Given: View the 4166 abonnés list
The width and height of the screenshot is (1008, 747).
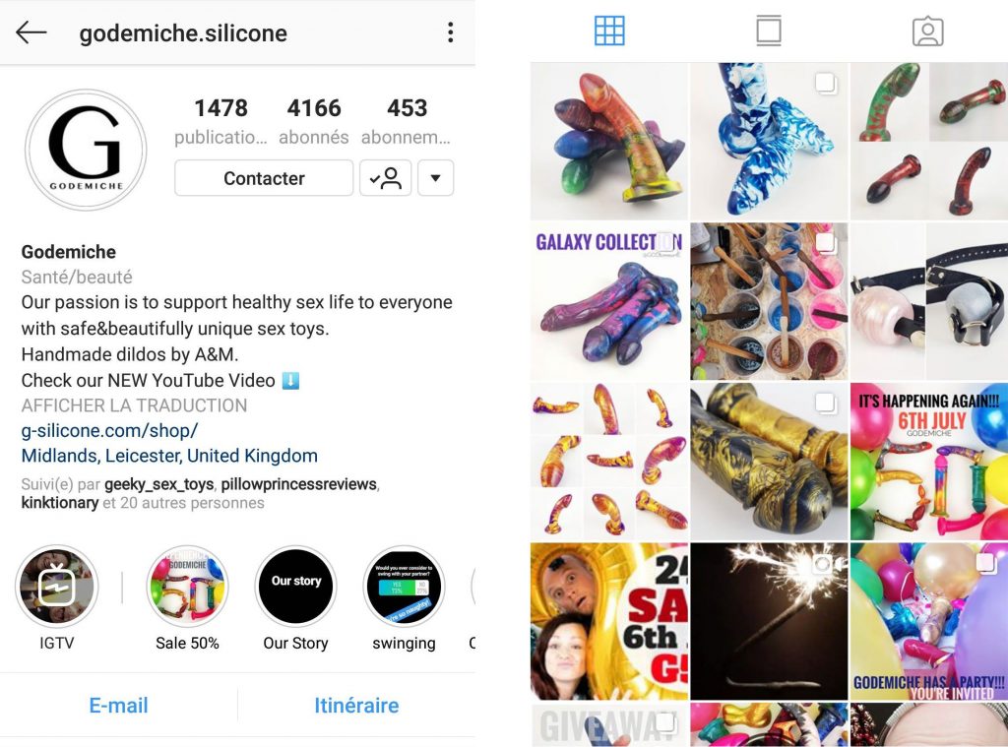Looking at the screenshot, I should click(314, 121).
